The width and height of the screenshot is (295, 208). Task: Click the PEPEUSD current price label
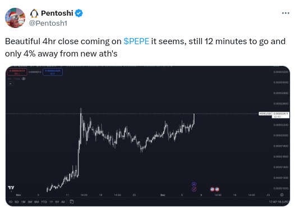click(x=274, y=115)
